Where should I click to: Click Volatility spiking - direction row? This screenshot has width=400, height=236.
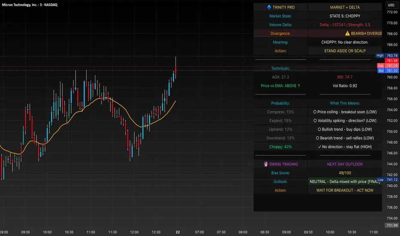(x=345, y=121)
